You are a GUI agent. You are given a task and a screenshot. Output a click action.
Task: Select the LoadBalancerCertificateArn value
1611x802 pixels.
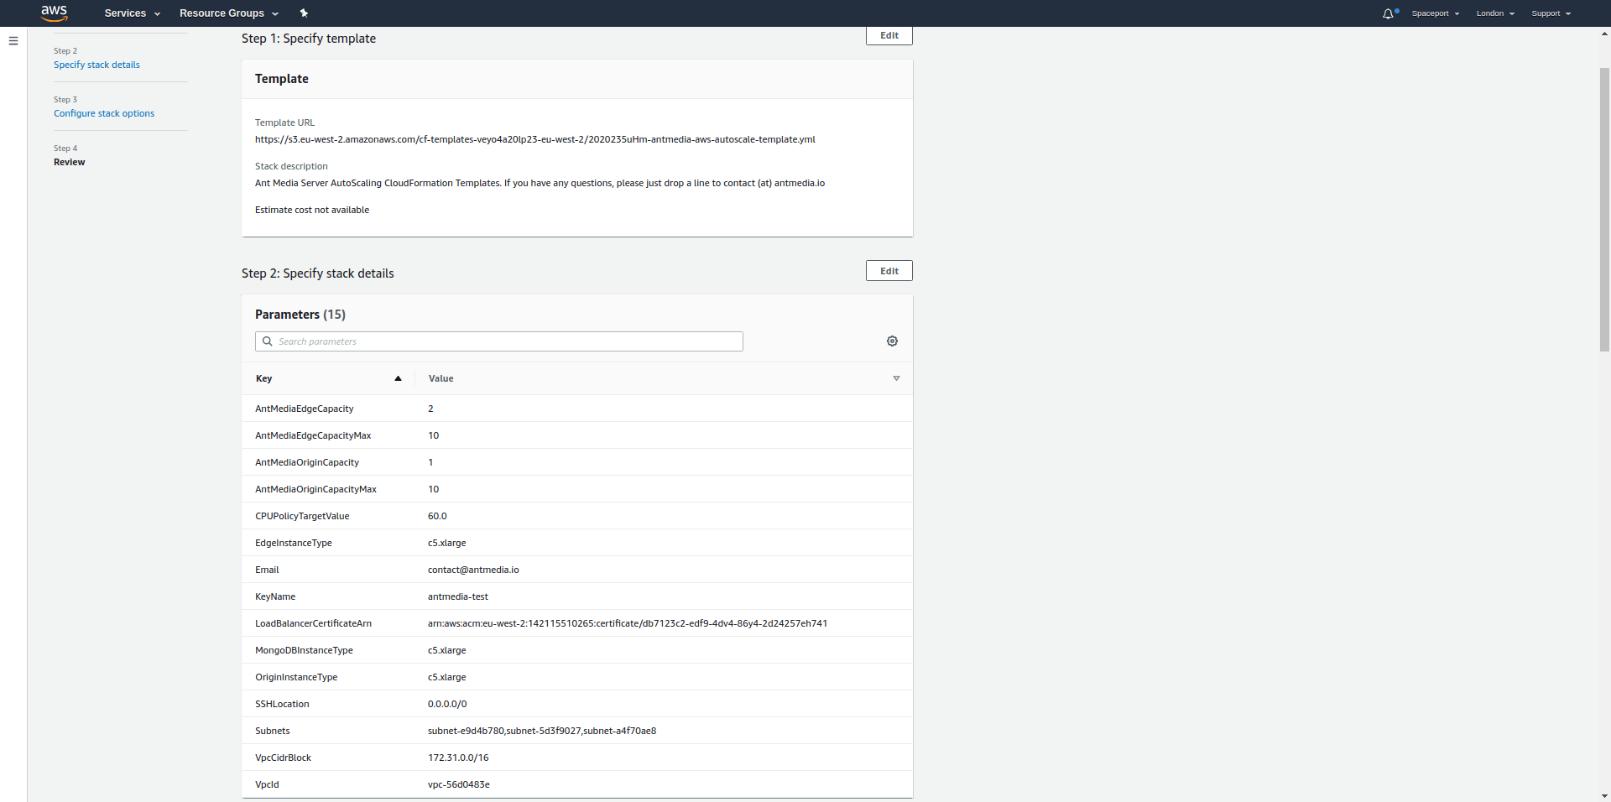click(628, 623)
